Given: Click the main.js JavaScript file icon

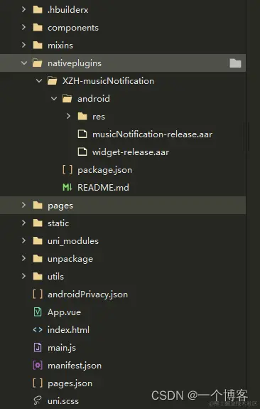Looking at the screenshot, I should pyautogui.click(x=38, y=347).
